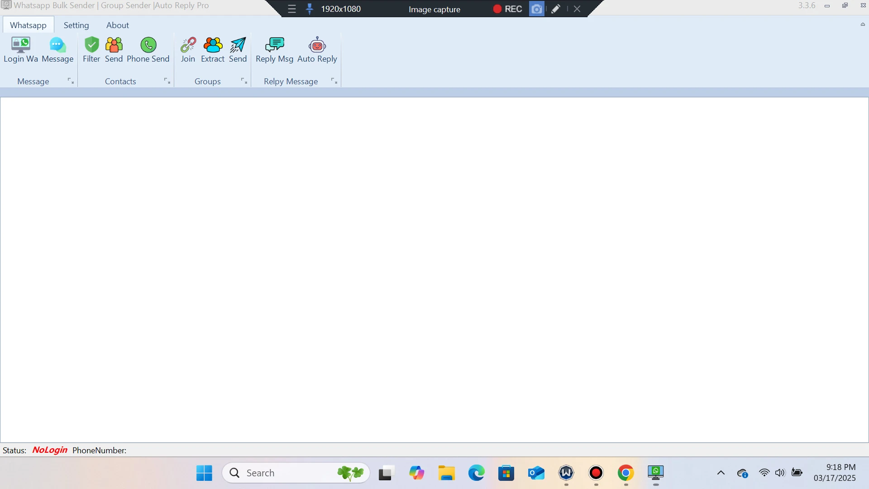Expand the Relpy Message group launcher
Image resolution: width=869 pixels, height=489 pixels.
pos(334,81)
